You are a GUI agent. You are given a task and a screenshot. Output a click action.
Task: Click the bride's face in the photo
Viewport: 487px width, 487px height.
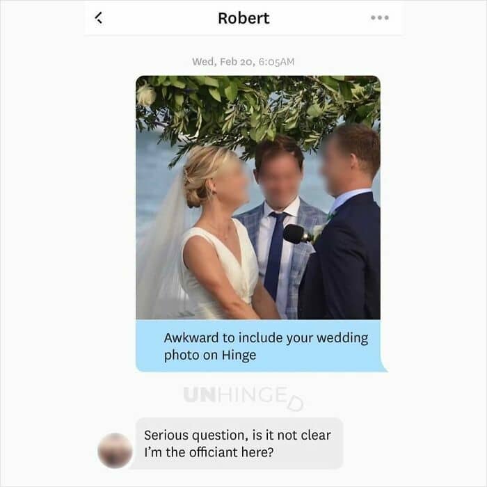coord(232,182)
